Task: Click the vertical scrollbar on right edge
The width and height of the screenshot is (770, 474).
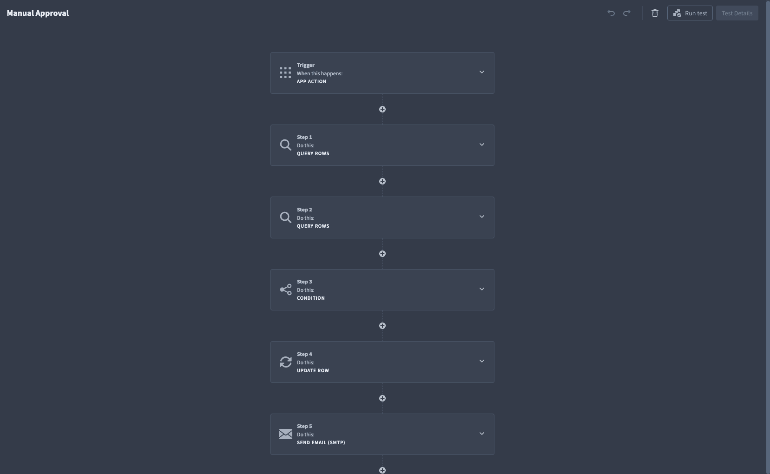Action: point(768,237)
